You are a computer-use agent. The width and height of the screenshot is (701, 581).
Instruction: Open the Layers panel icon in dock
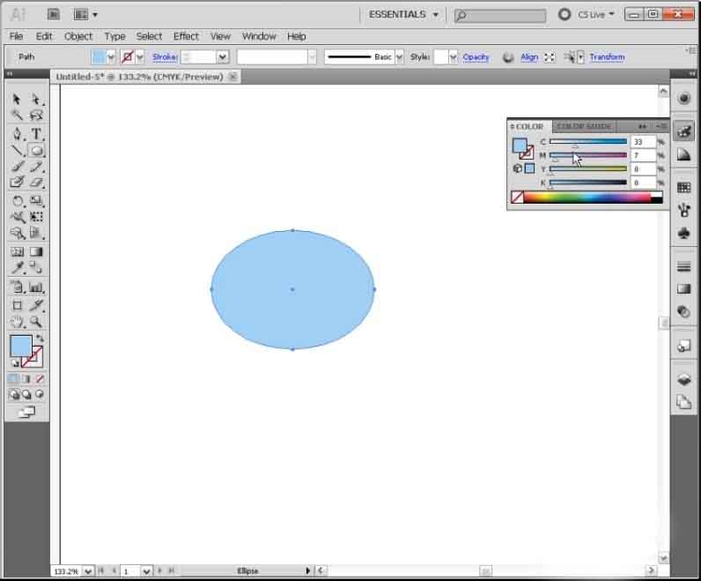[x=683, y=379]
